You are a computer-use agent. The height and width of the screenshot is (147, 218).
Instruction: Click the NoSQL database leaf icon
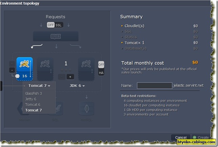click(x=87, y=109)
